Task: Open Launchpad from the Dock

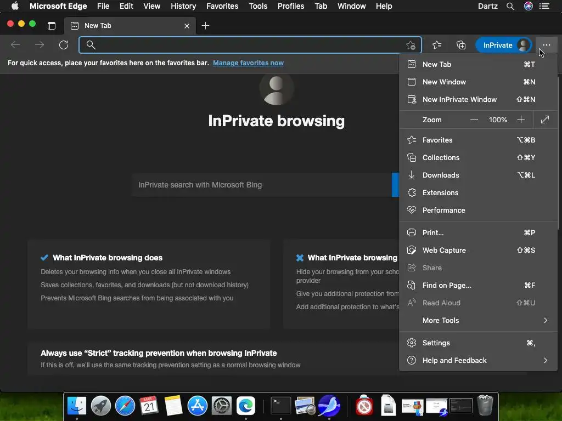Action: (101, 406)
